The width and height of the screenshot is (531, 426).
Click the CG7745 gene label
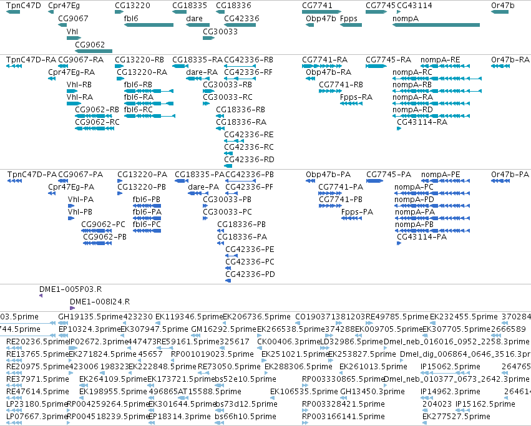point(381,6)
